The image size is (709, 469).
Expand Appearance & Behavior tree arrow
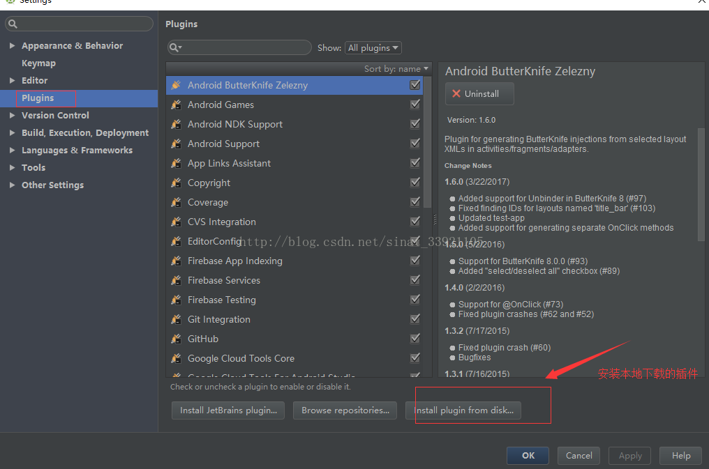(x=12, y=45)
